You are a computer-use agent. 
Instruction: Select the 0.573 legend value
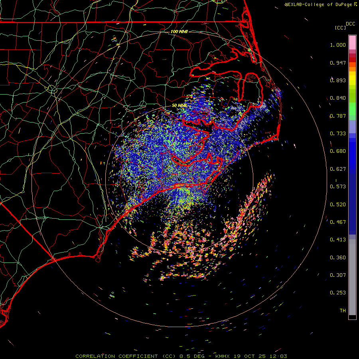(x=338, y=187)
